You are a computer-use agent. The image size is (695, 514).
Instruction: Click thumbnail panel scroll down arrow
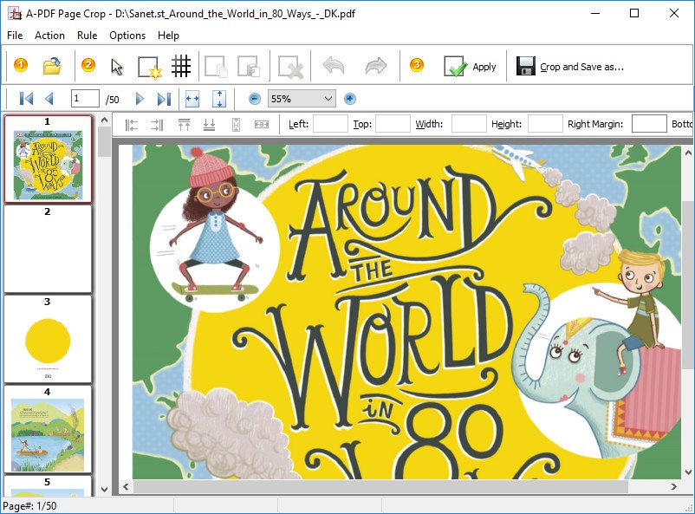[104, 490]
